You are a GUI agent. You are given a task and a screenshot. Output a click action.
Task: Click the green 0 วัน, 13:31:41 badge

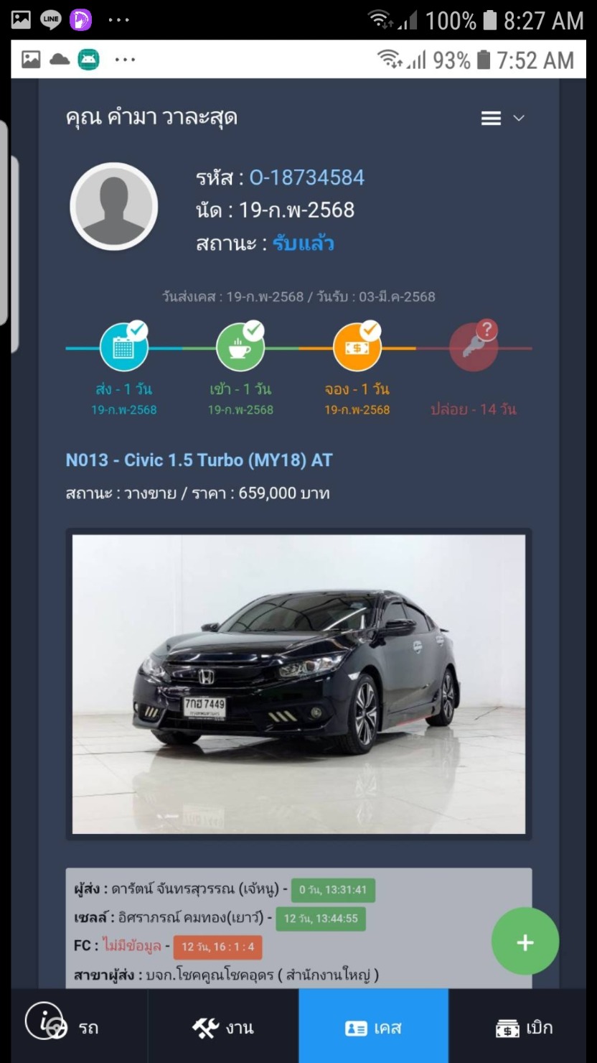[x=333, y=890]
